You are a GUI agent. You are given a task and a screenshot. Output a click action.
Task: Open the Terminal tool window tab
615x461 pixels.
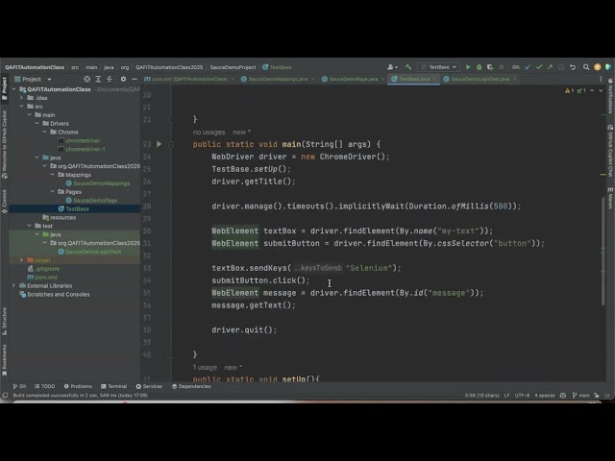[113, 386]
